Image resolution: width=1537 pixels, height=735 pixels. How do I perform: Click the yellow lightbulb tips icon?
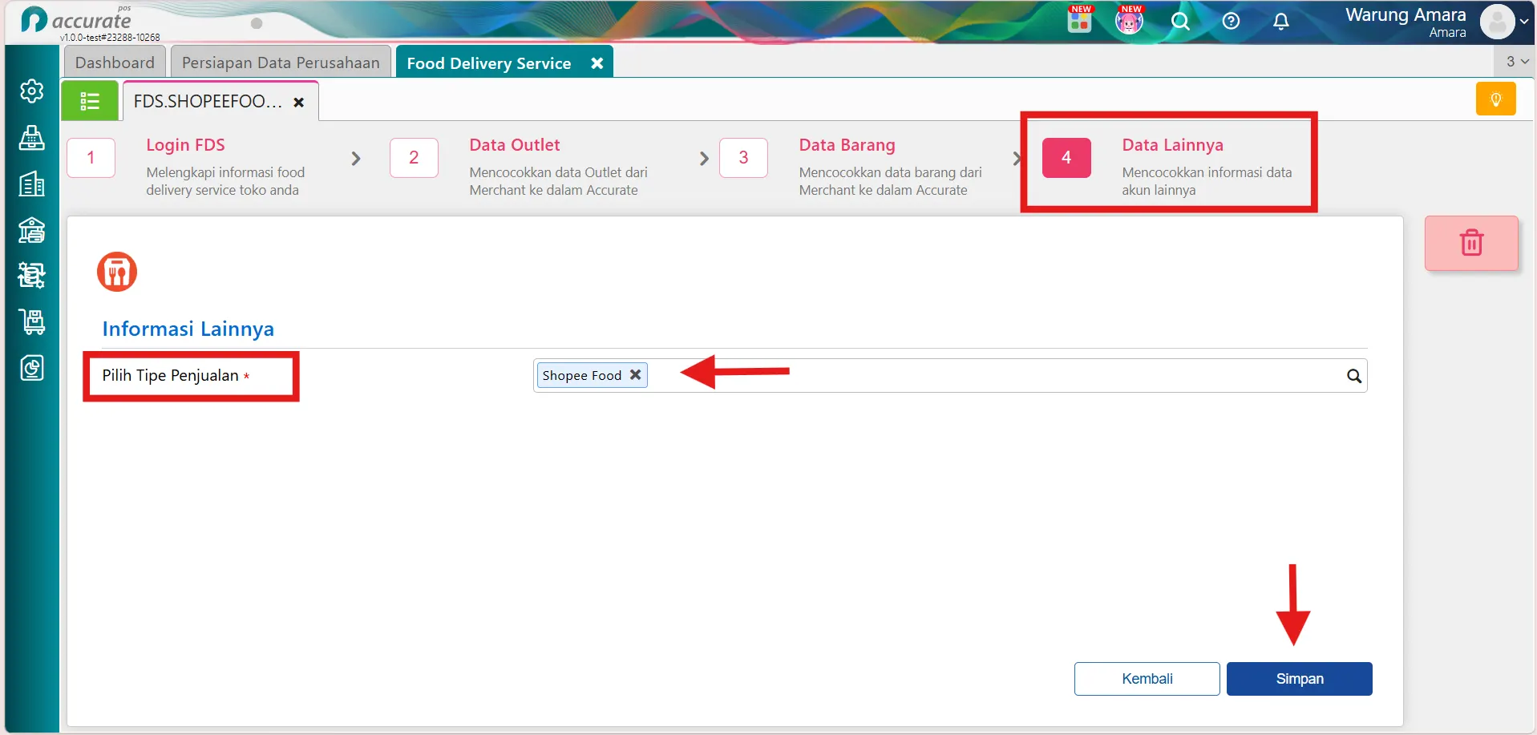(1495, 99)
